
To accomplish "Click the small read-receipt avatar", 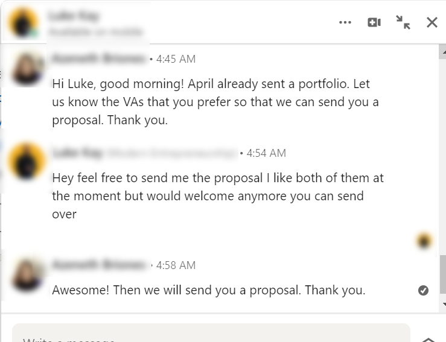I will pos(424,241).
